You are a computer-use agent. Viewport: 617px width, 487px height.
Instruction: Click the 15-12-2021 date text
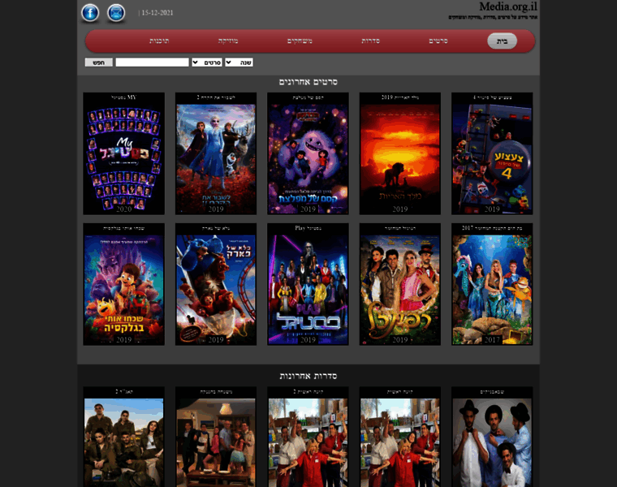(x=157, y=13)
